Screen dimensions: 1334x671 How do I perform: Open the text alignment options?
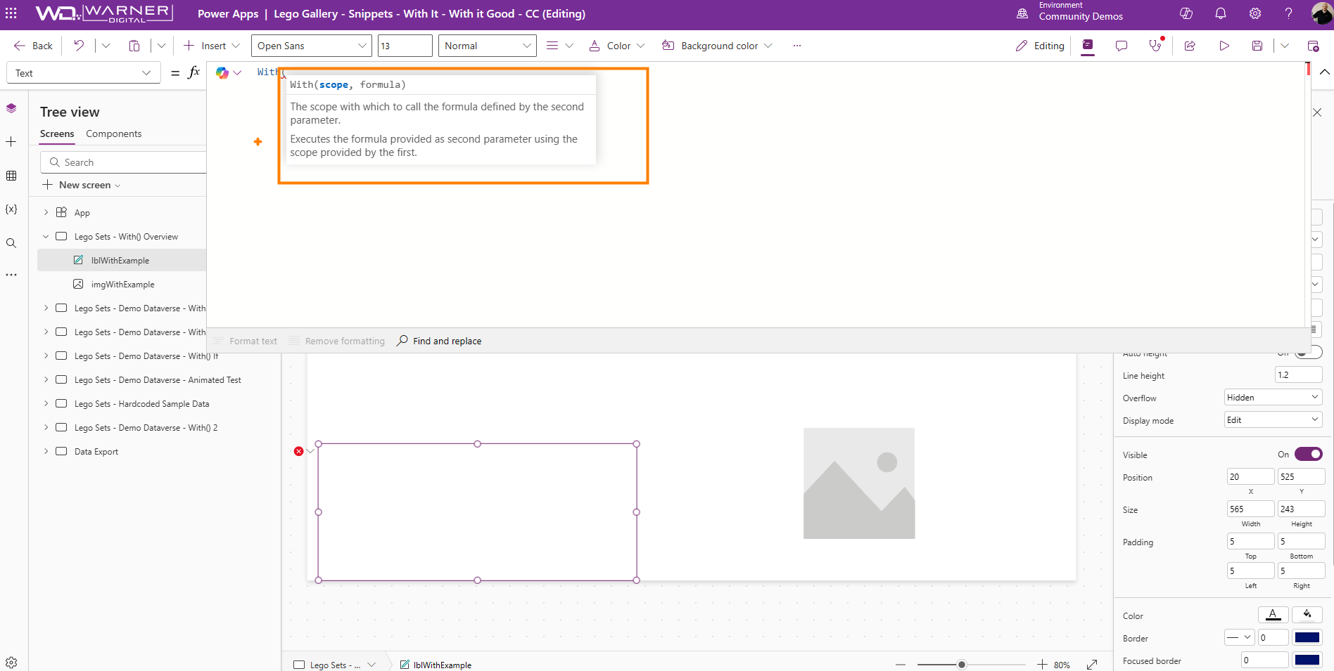coord(560,46)
